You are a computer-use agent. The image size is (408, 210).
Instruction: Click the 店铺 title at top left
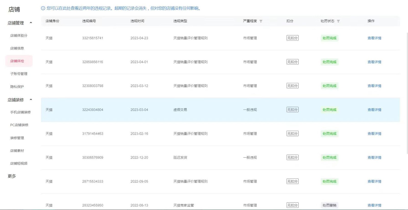[x=14, y=10]
